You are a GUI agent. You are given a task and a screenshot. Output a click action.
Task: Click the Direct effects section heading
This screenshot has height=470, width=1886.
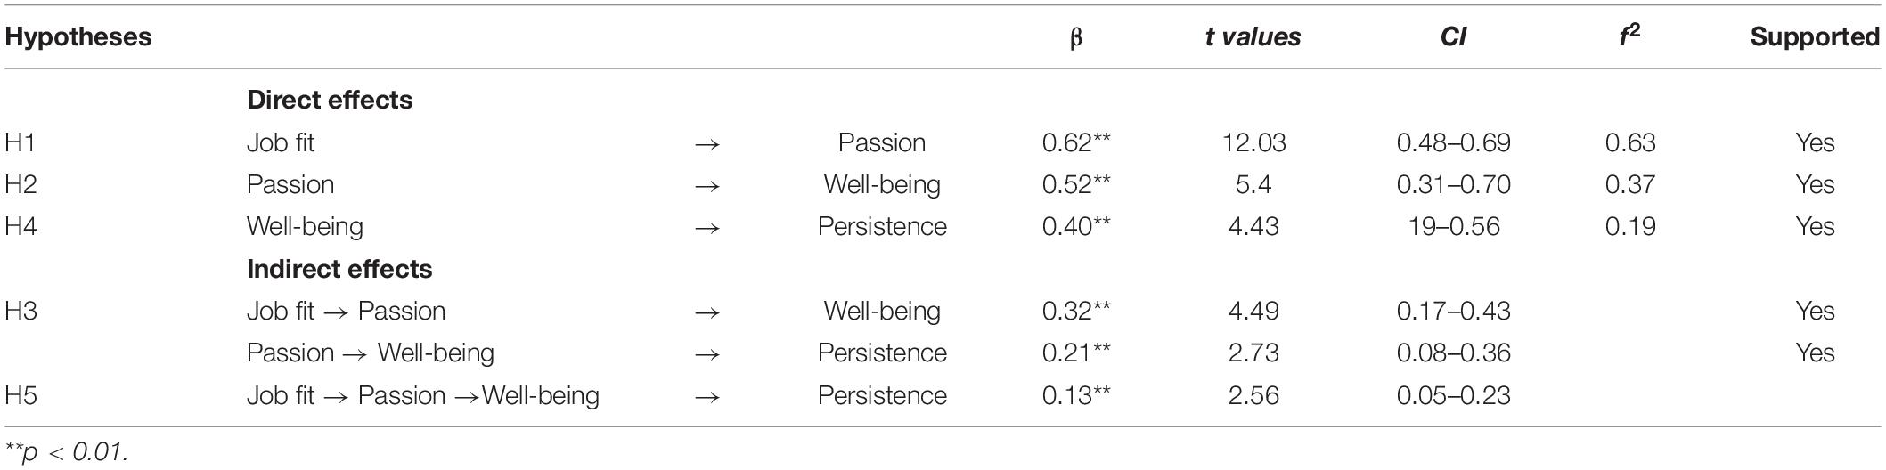330,101
